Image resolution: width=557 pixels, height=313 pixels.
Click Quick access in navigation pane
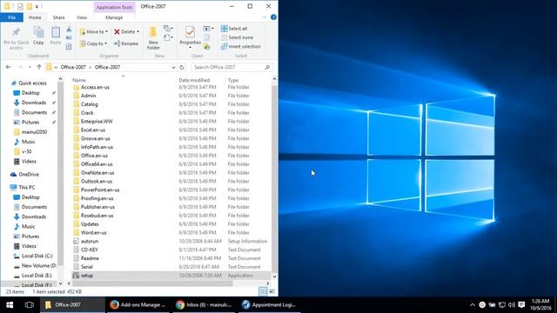[x=32, y=83]
